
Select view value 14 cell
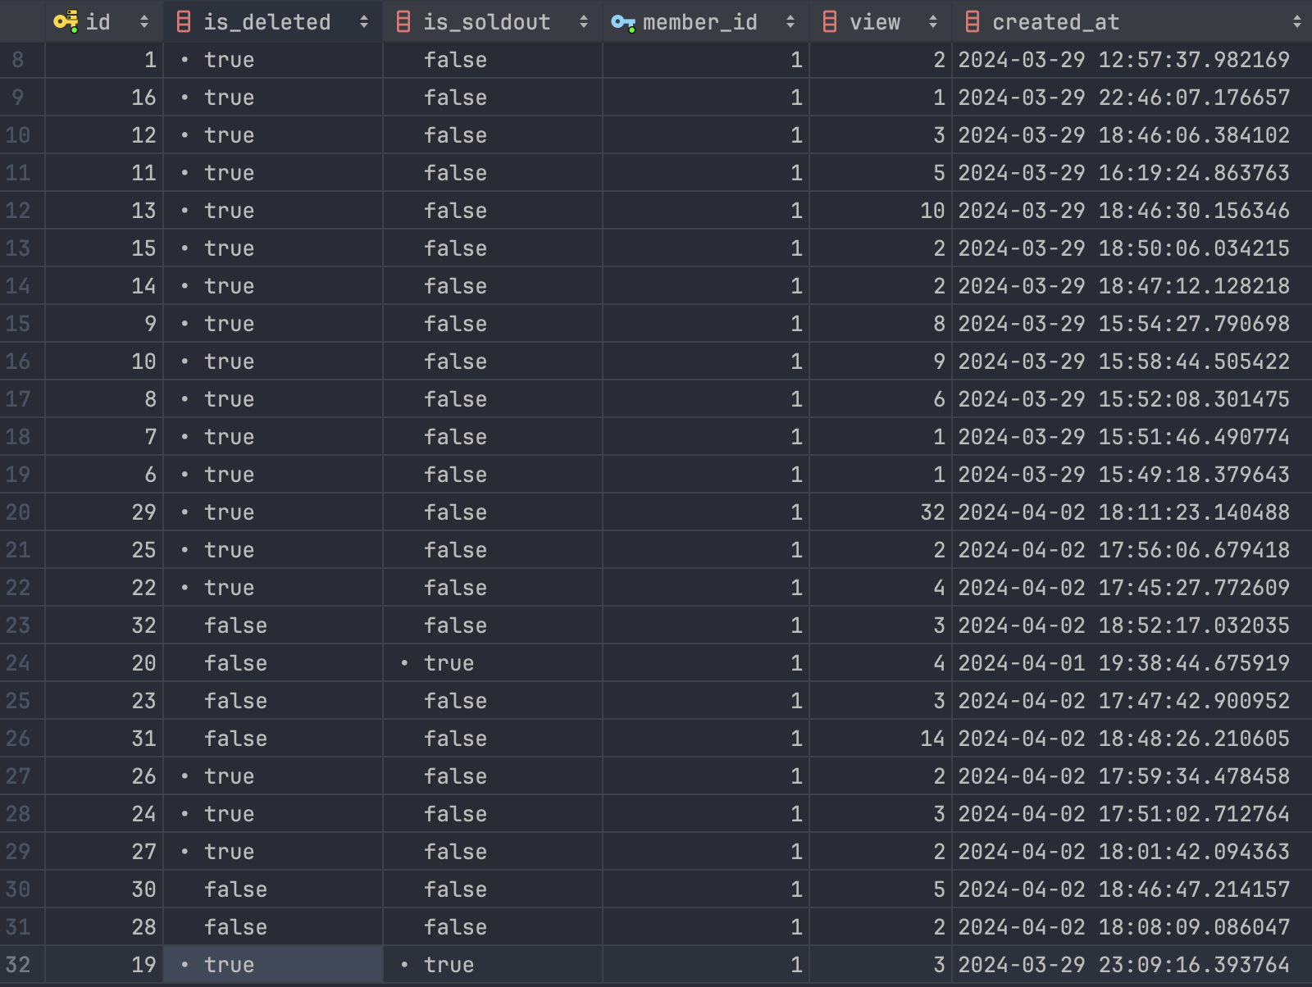coord(881,739)
